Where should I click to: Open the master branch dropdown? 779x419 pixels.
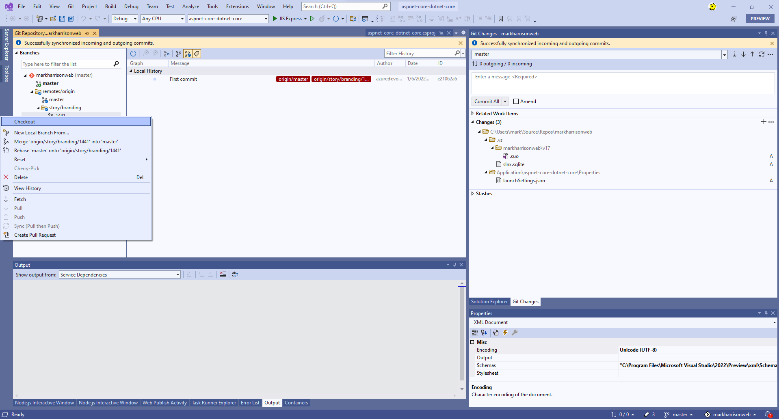pos(724,54)
